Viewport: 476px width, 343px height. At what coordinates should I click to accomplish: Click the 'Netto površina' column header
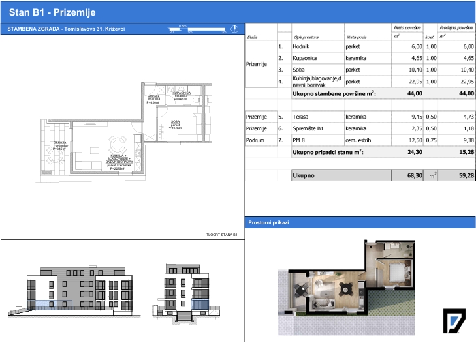click(x=407, y=27)
